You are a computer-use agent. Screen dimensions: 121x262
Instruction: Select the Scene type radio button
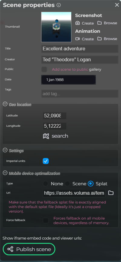click(x=67, y=184)
